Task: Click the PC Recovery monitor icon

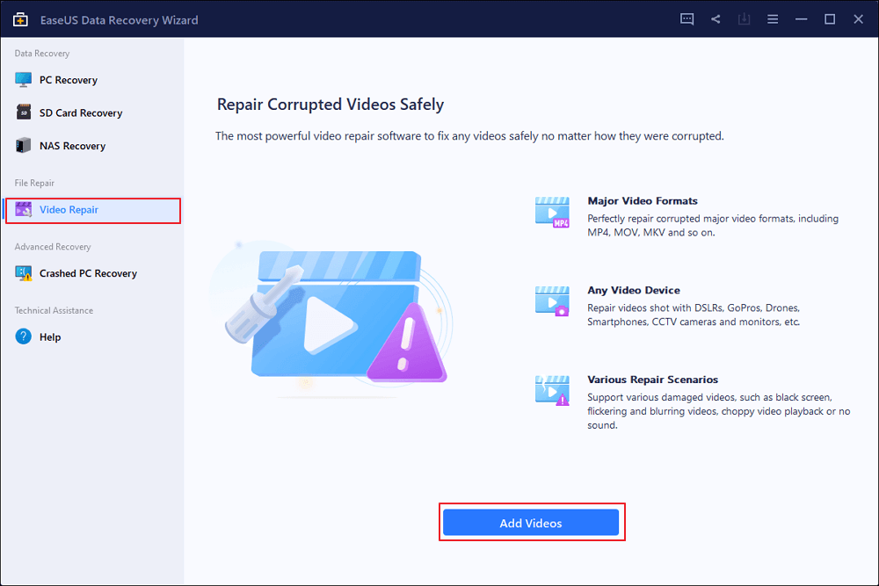Action: [24, 80]
